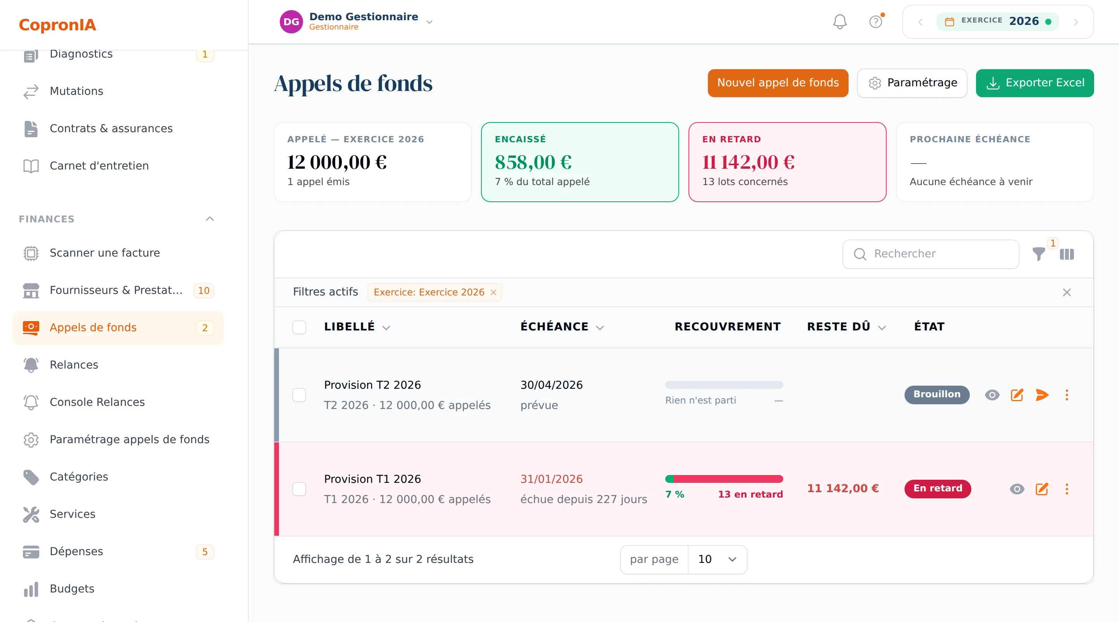Click the Provision T1 2026 recovery progress bar
Image resolution: width=1119 pixels, height=622 pixels.
(724, 479)
